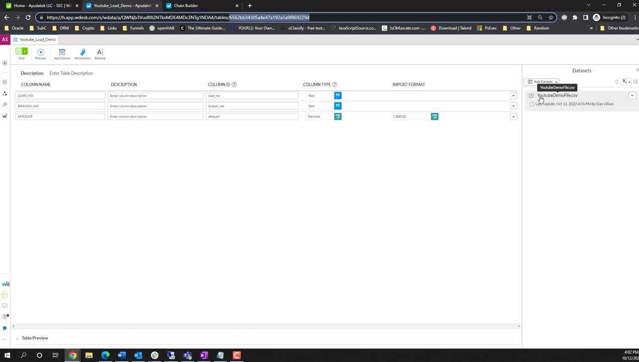Reload the browser page
The image size is (639, 362).
coord(28,17)
